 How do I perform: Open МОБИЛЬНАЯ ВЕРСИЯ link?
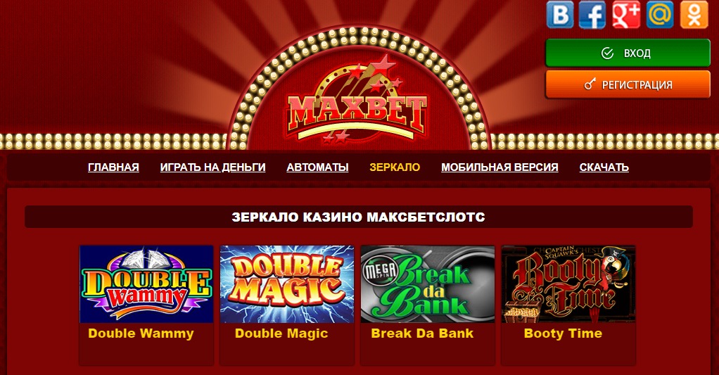[x=500, y=167]
